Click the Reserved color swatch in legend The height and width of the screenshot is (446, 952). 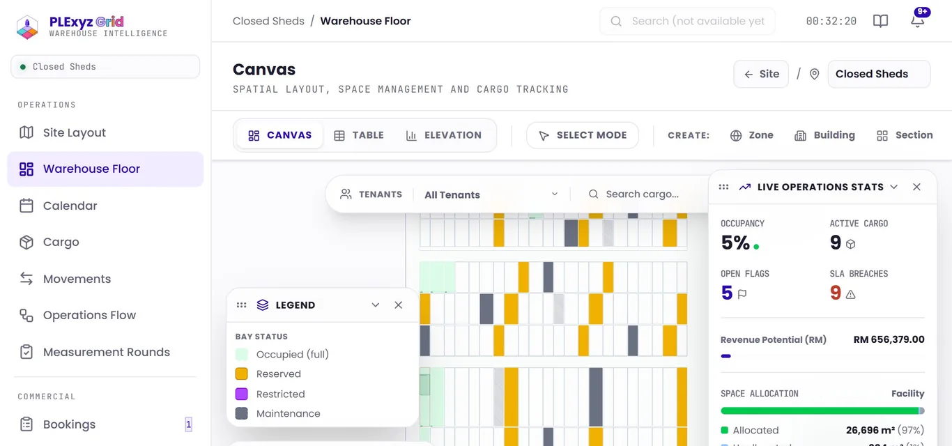[x=242, y=374]
